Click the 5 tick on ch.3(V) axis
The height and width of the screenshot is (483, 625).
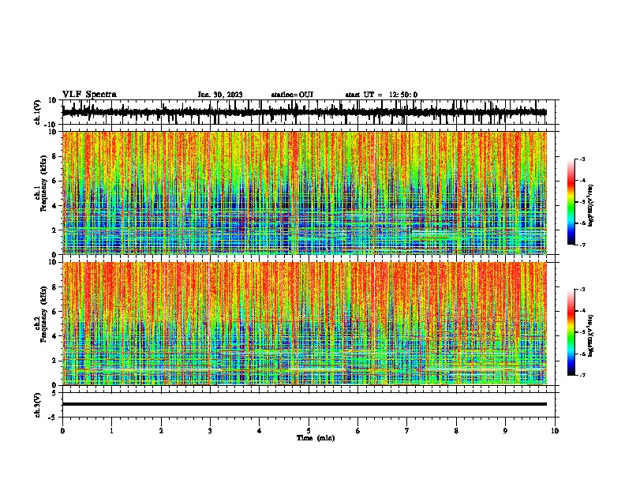(54, 393)
